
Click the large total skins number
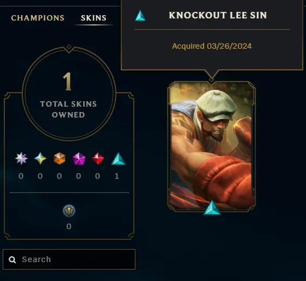pyautogui.click(x=68, y=82)
